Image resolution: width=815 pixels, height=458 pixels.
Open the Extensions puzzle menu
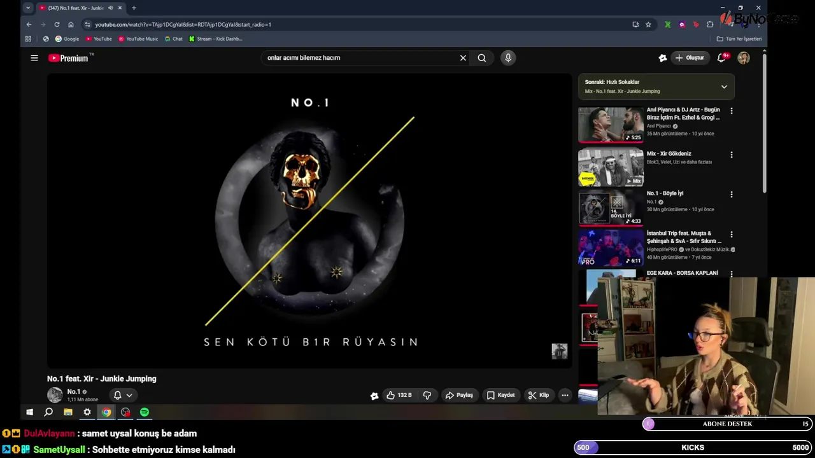(710, 24)
